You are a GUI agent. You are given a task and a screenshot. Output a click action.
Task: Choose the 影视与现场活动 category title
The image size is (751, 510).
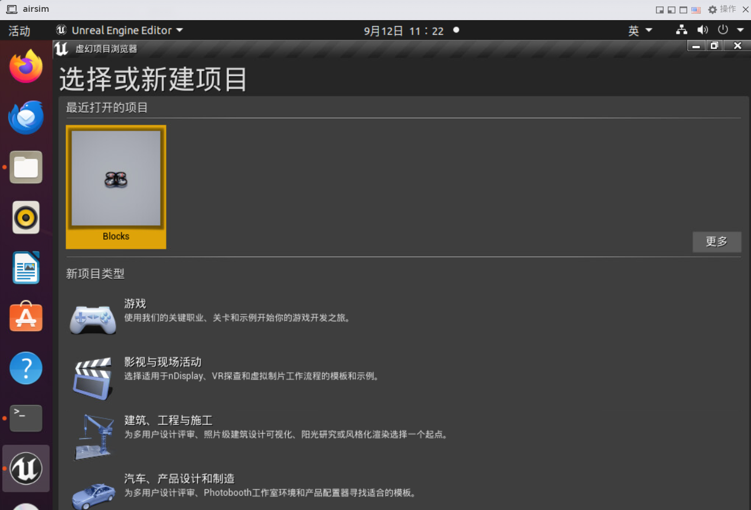(163, 362)
